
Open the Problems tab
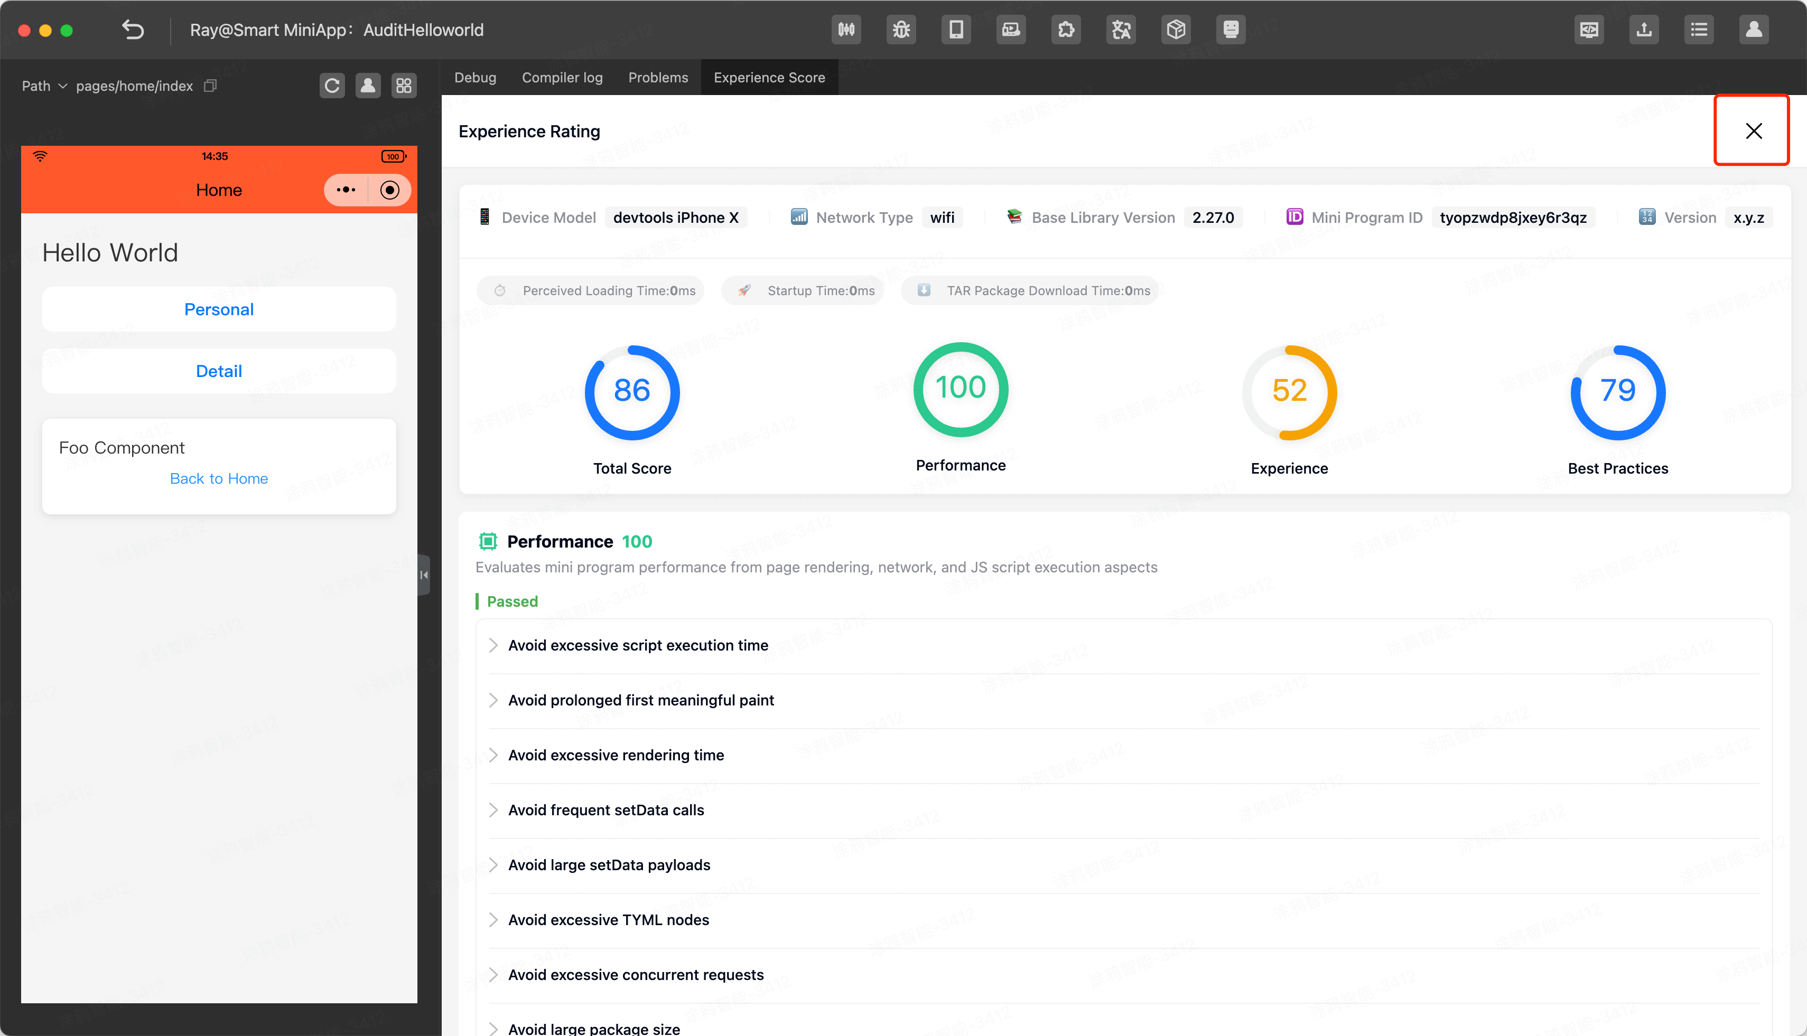pyautogui.click(x=658, y=78)
